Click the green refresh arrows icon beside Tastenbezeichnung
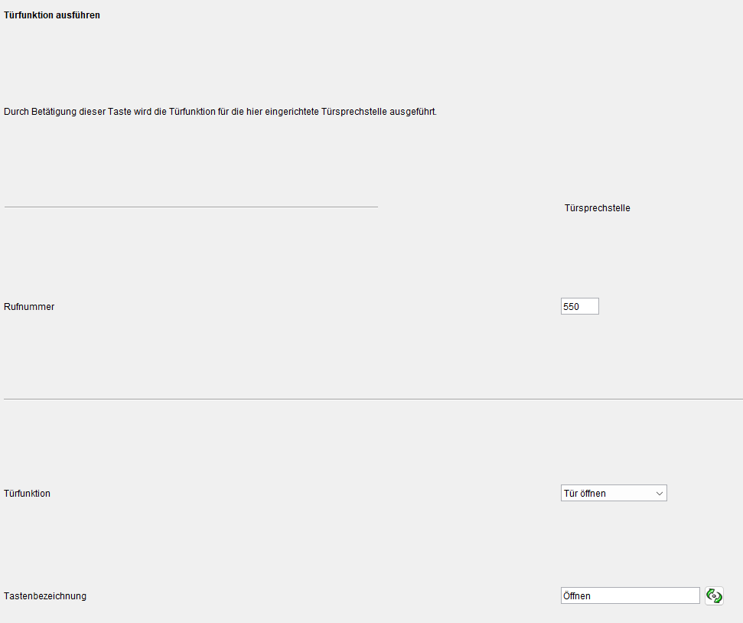Screen dimensions: 743x623 (714, 595)
